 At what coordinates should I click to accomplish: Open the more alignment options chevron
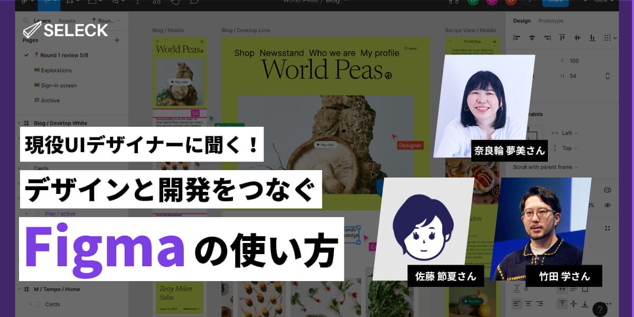[616, 38]
